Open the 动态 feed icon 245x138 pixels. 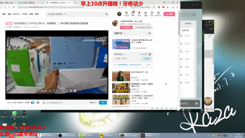[139, 14]
